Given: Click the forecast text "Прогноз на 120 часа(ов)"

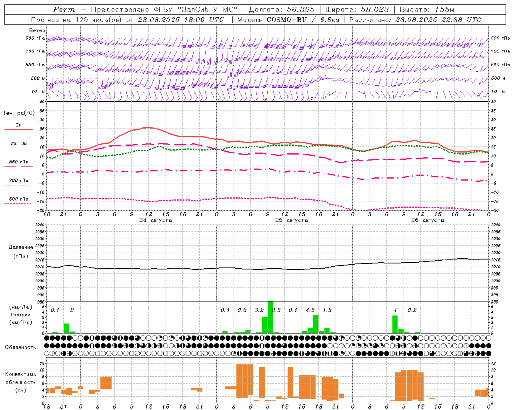Looking at the screenshot, I should click(77, 20).
